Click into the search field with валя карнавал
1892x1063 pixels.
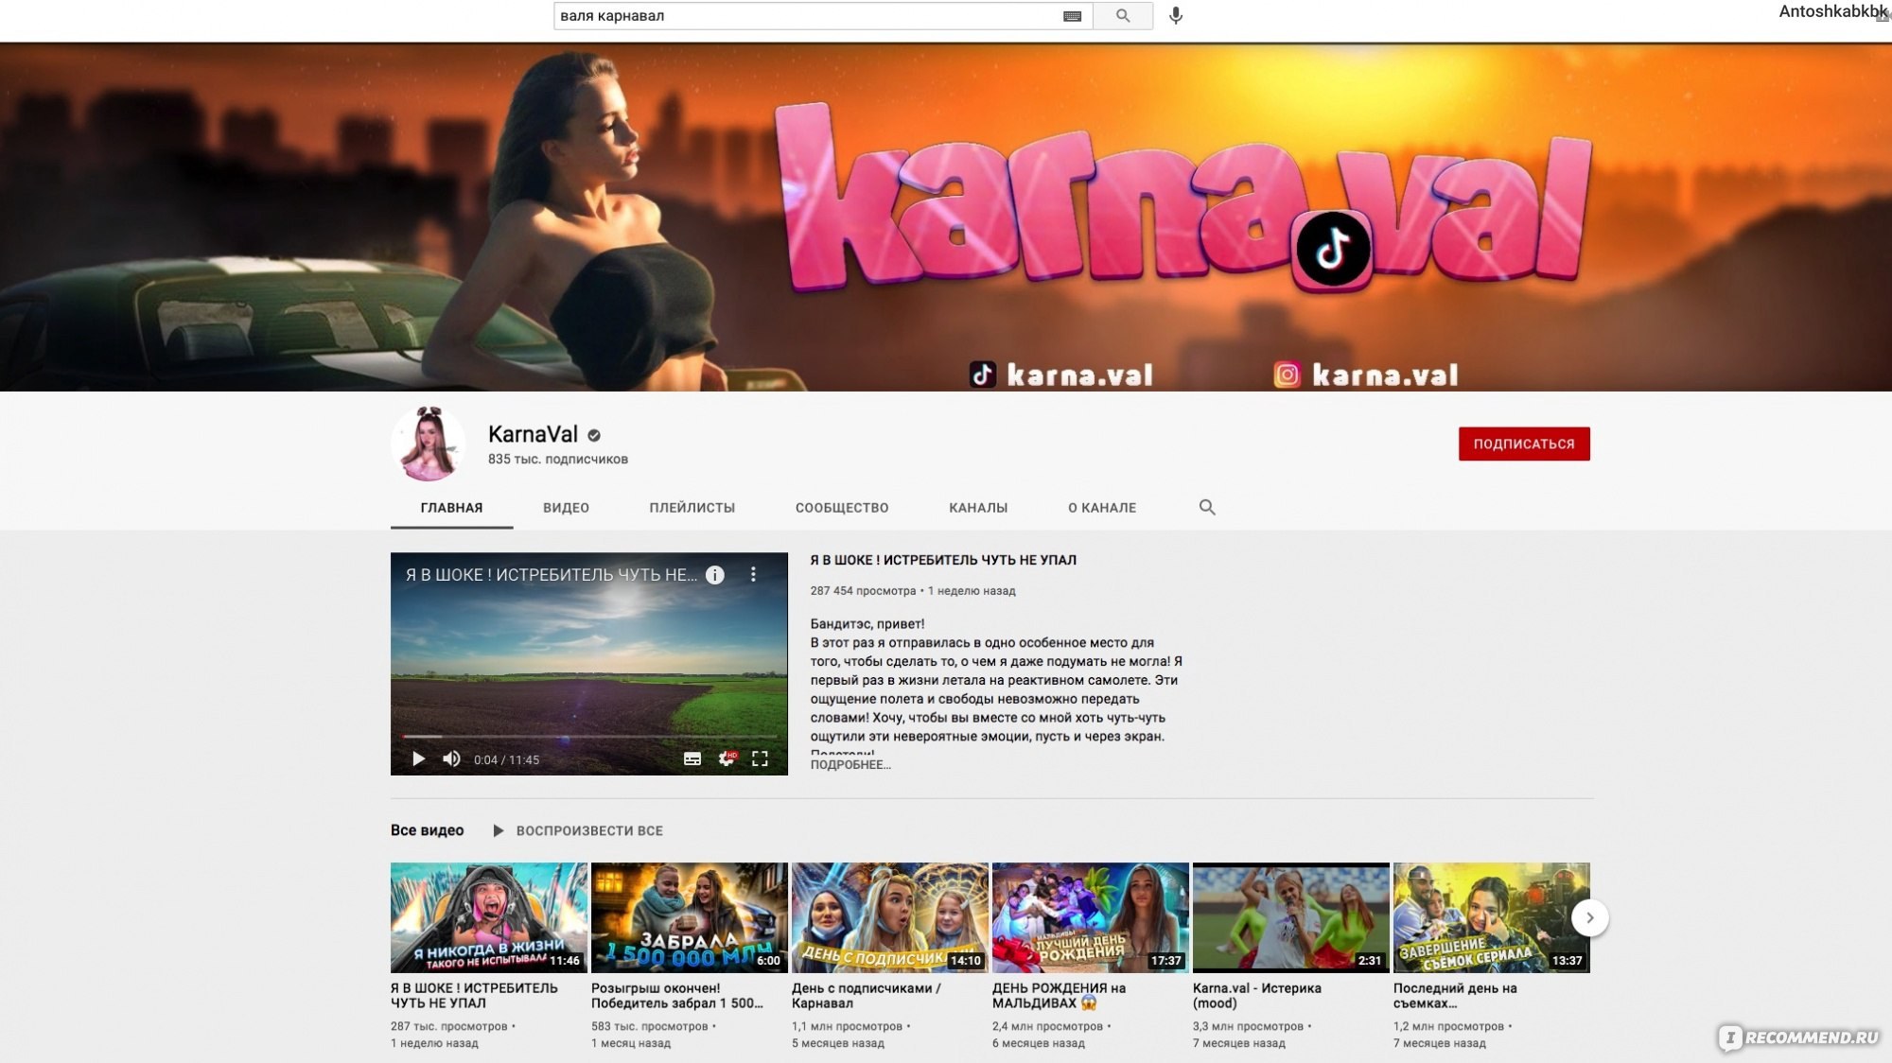click(x=804, y=16)
